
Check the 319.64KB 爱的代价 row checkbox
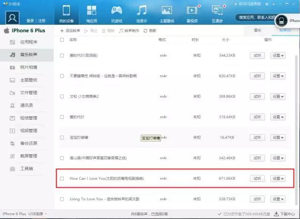click(62, 117)
